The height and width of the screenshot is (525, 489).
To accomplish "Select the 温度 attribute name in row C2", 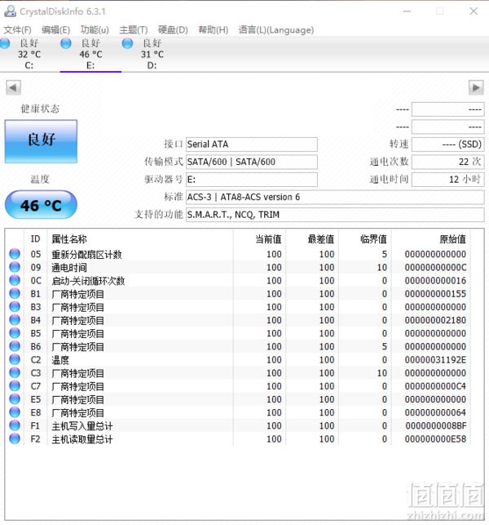I will 60,360.
